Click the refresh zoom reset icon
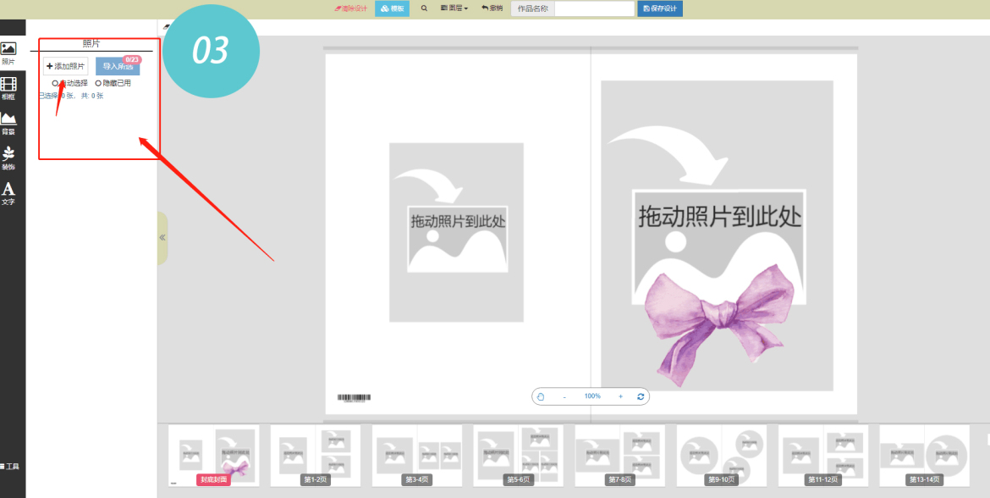The width and height of the screenshot is (990, 498). click(641, 396)
